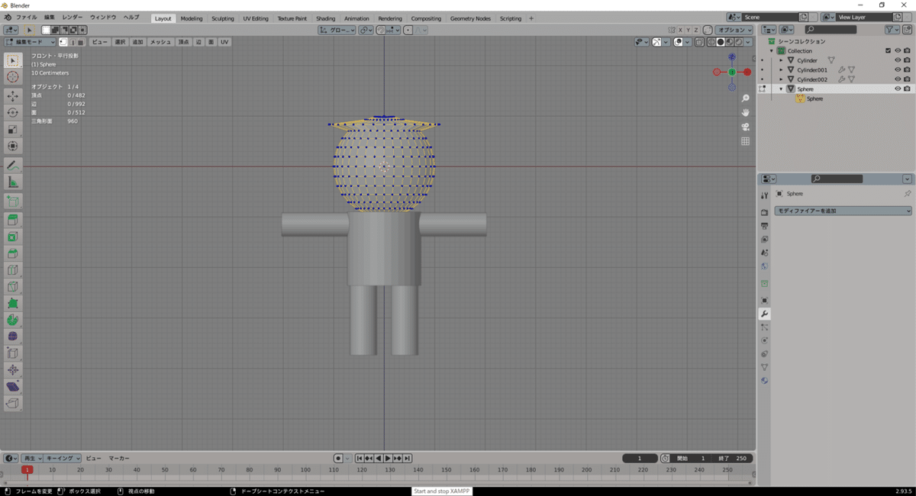Open the Global transform orientation dropdown

point(337,30)
